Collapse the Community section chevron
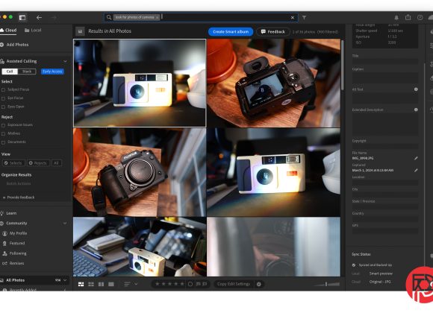Image resolution: width=433 pixels, height=313 pixels. 65,223
